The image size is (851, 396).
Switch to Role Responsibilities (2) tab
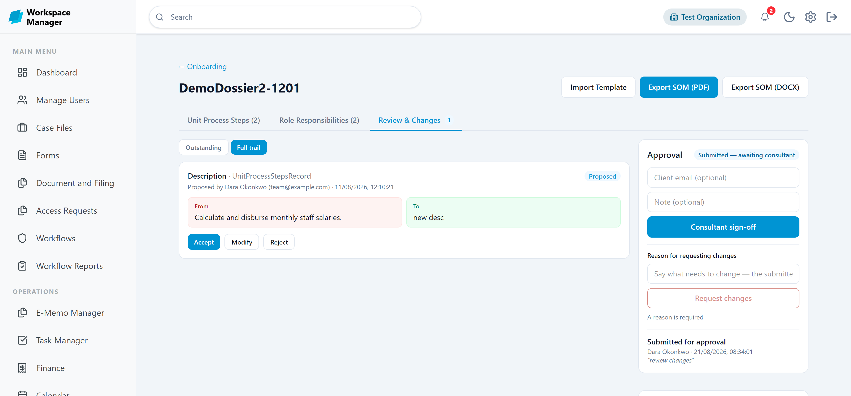click(x=319, y=120)
